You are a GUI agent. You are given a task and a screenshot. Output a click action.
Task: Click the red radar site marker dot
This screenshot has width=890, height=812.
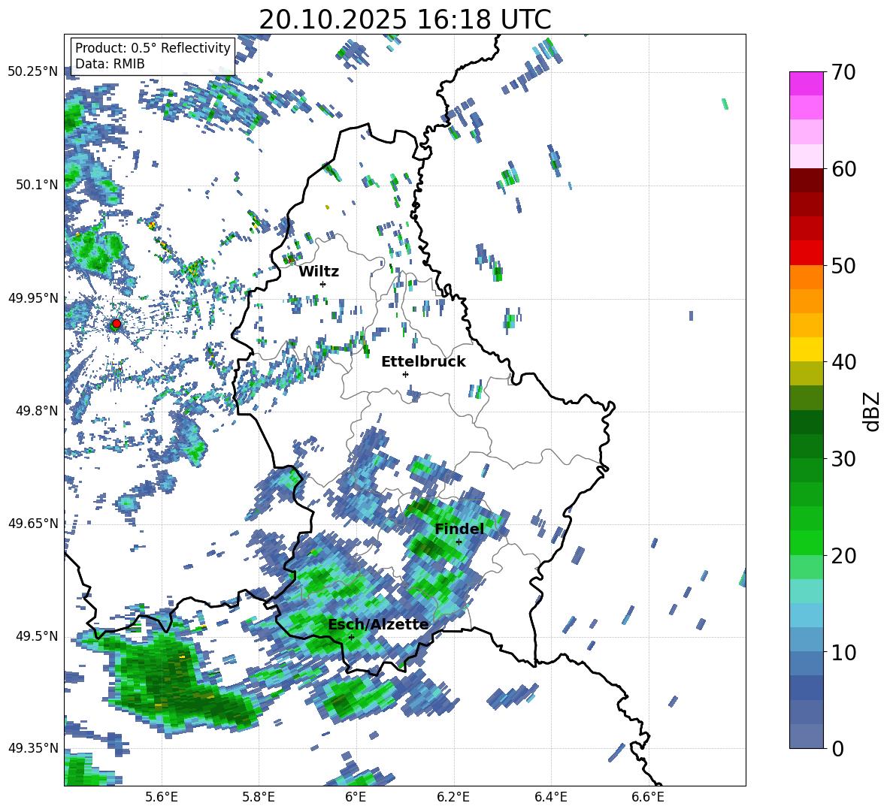(117, 323)
